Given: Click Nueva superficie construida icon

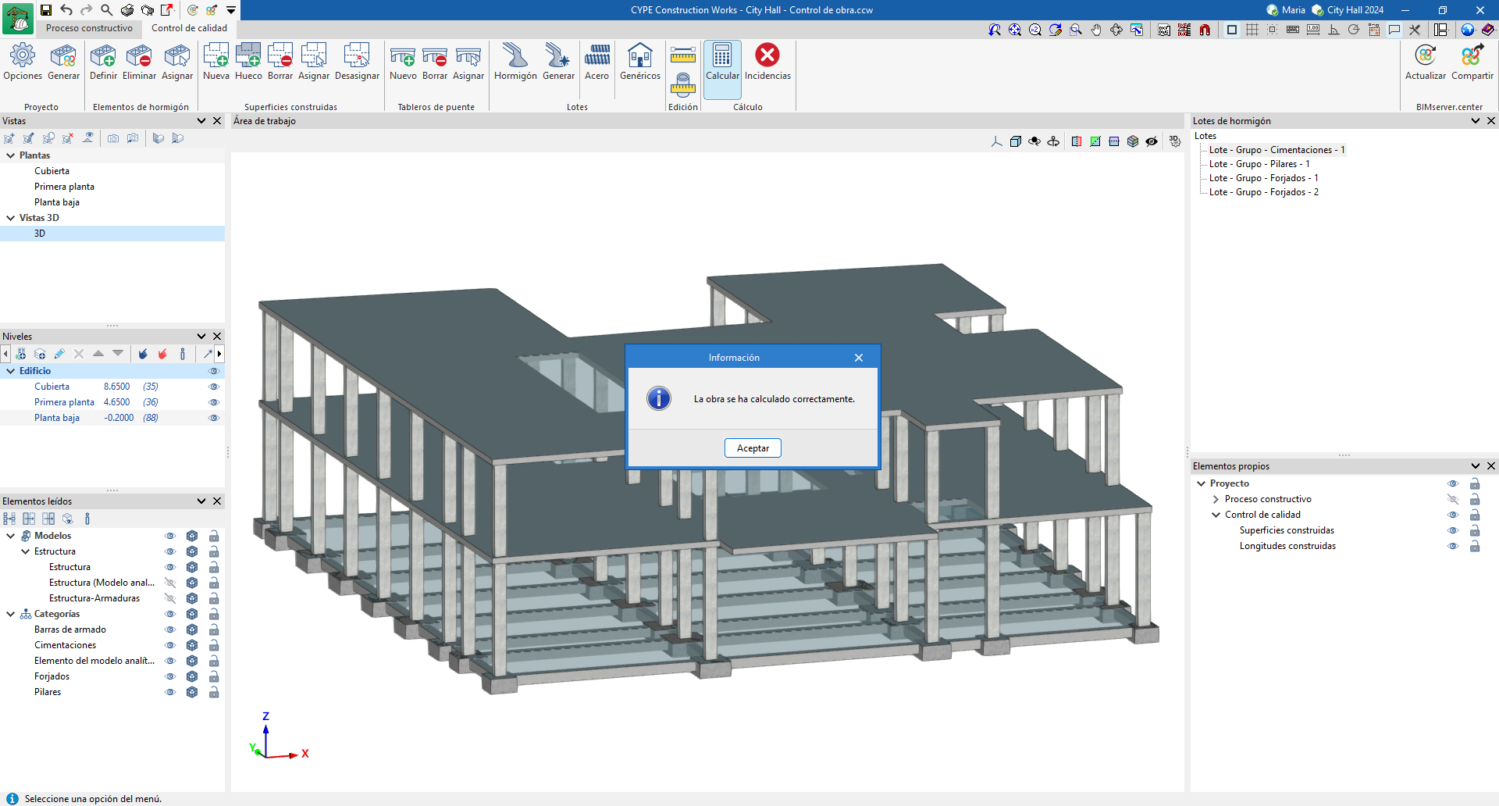Looking at the screenshot, I should point(215,56).
